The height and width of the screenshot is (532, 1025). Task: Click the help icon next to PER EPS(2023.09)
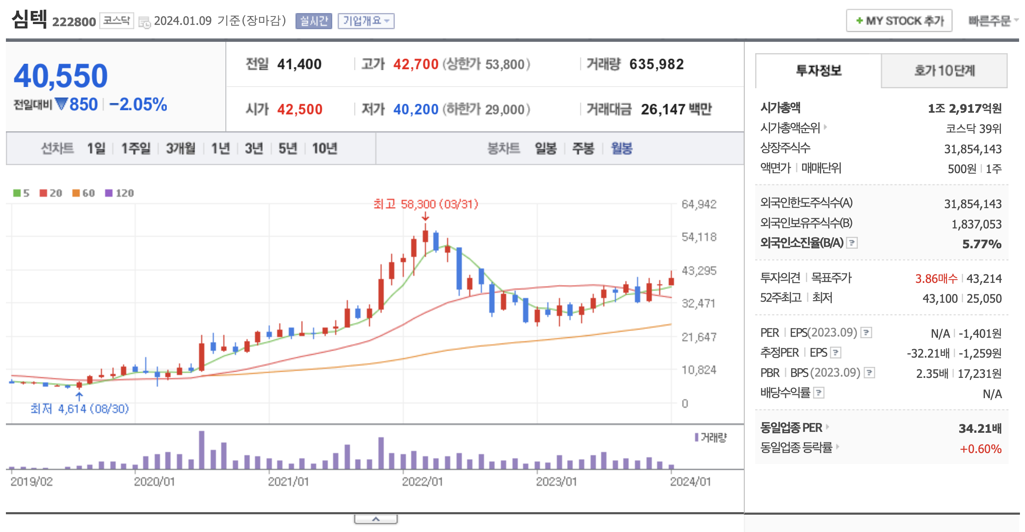866,333
